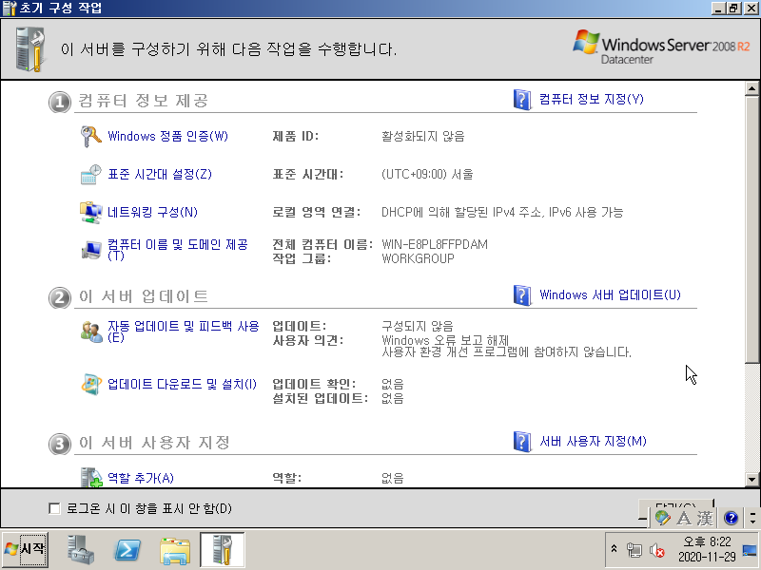Click the 漢 Hanja conversion icon
This screenshot has width=761, height=570.
click(x=704, y=518)
